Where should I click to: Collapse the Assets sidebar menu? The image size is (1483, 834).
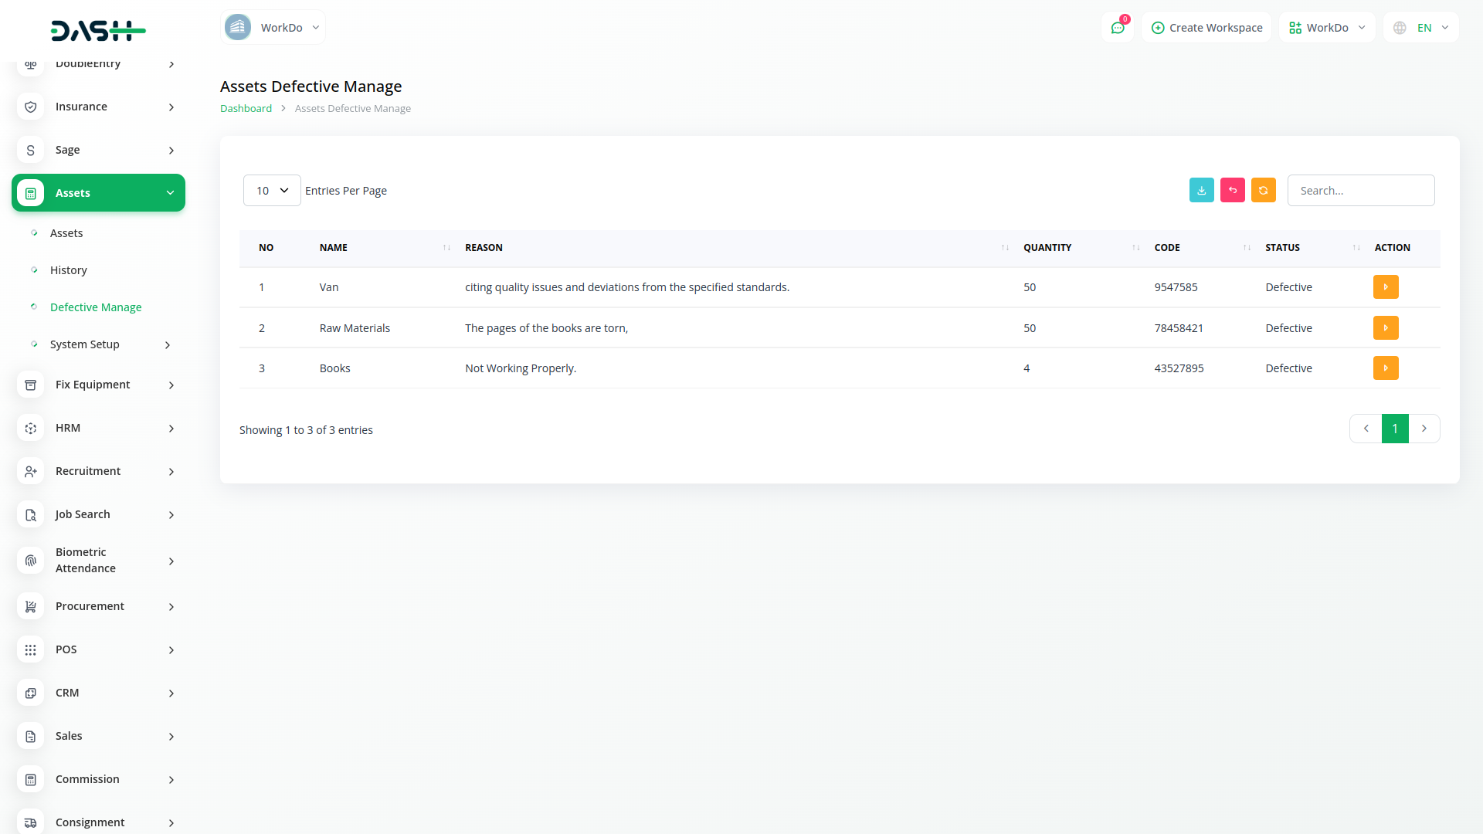coord(98,193)
